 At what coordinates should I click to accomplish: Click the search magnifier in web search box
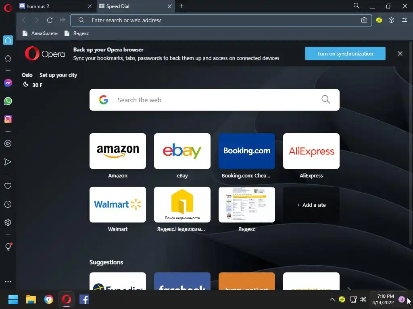pos(326,99)
